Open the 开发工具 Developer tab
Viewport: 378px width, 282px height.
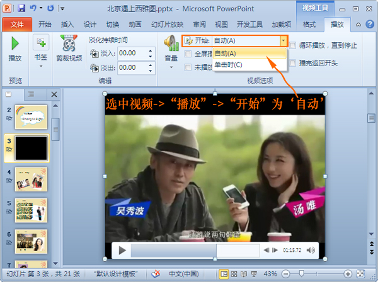[249, 25]
